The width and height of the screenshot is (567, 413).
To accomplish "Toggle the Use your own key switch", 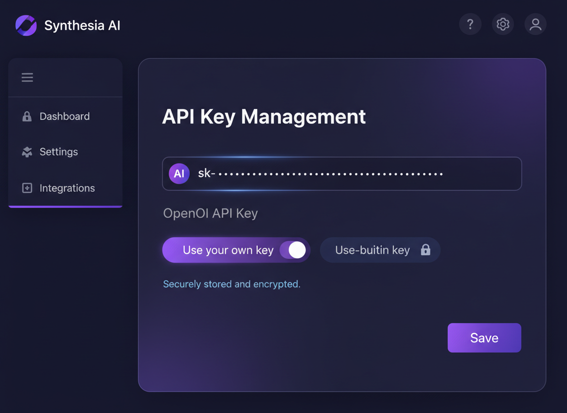I will 293,250.
